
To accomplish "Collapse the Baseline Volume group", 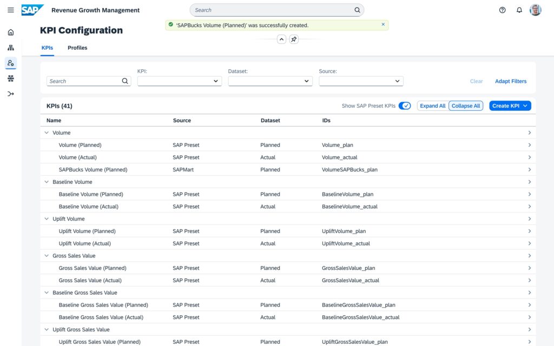I will pyautogui.click(x=47, y=182).
